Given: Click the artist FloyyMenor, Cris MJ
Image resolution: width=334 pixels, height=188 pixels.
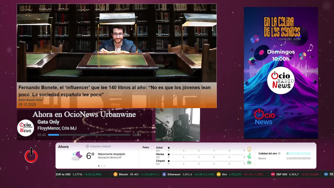Looking at the screenshot, I should coord(57,128).
